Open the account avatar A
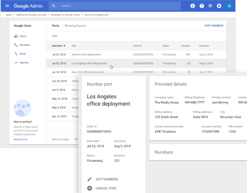The image size is (249, 193). [229, 6]
